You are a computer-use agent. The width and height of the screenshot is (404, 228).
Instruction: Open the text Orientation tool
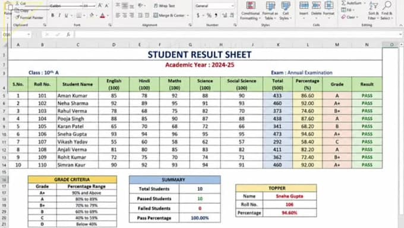pyautogui.click(x=140, y=5)
